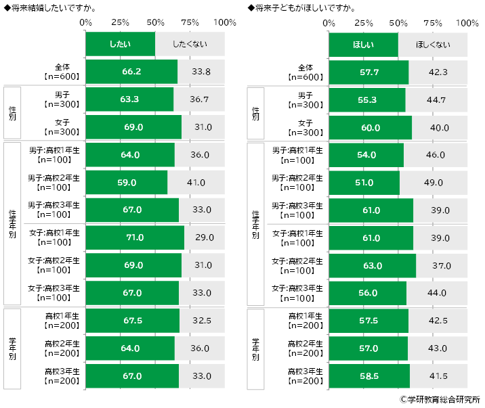The height and width of the screenshot is (408, 485).
Task: Click the 58.5 green bar value
Action: coord(369,376)
